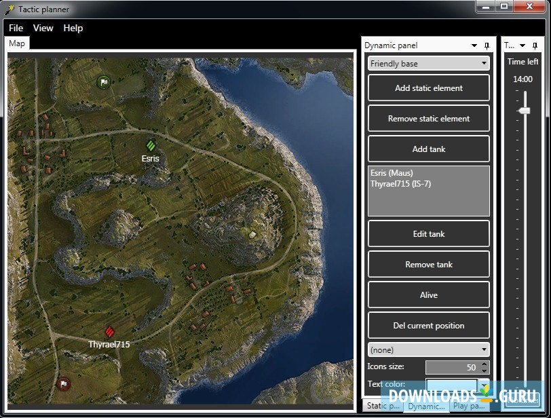Open the File menu
The image size is (551, 418).
pos(15,28)
